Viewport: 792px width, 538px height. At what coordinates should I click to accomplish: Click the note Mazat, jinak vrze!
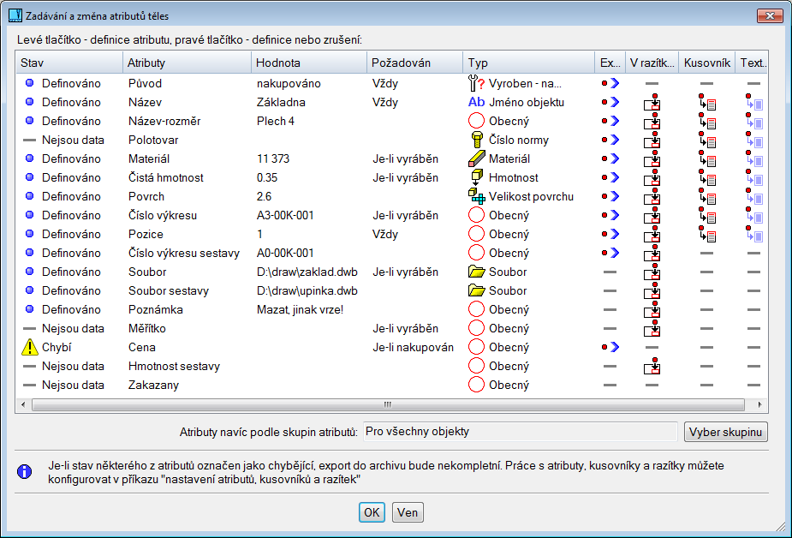(x=300, y=309)
